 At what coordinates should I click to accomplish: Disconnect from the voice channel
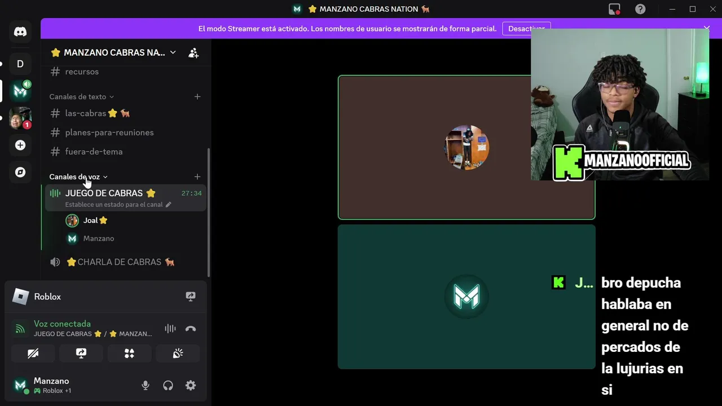click(191, 329)
